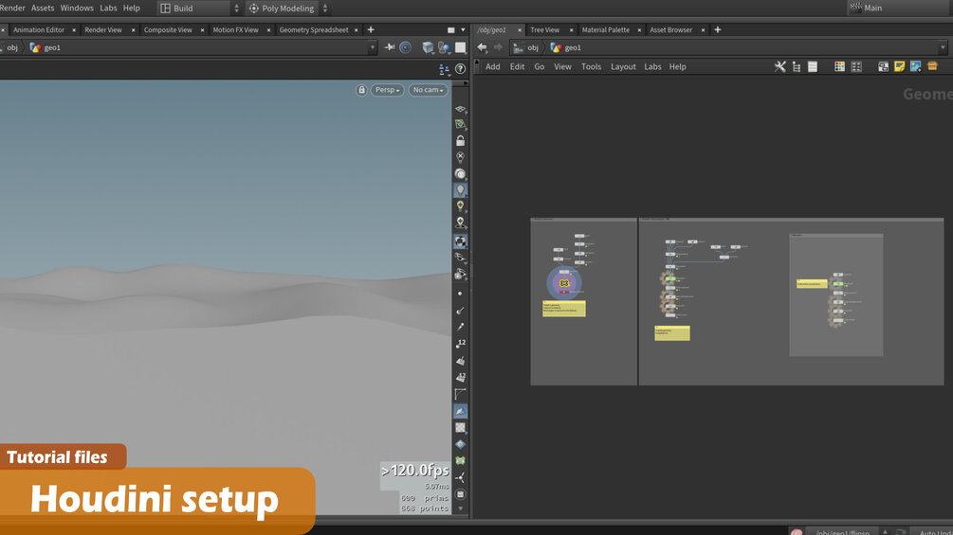Viewport: 953px width, 535px height.
Task: Toggle high quality lighting with shadows
Action: click(460, 223)
